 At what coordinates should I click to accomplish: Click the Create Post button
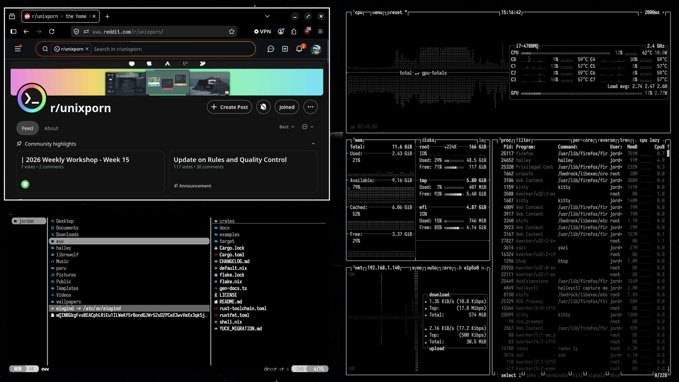tap(229, 106)
